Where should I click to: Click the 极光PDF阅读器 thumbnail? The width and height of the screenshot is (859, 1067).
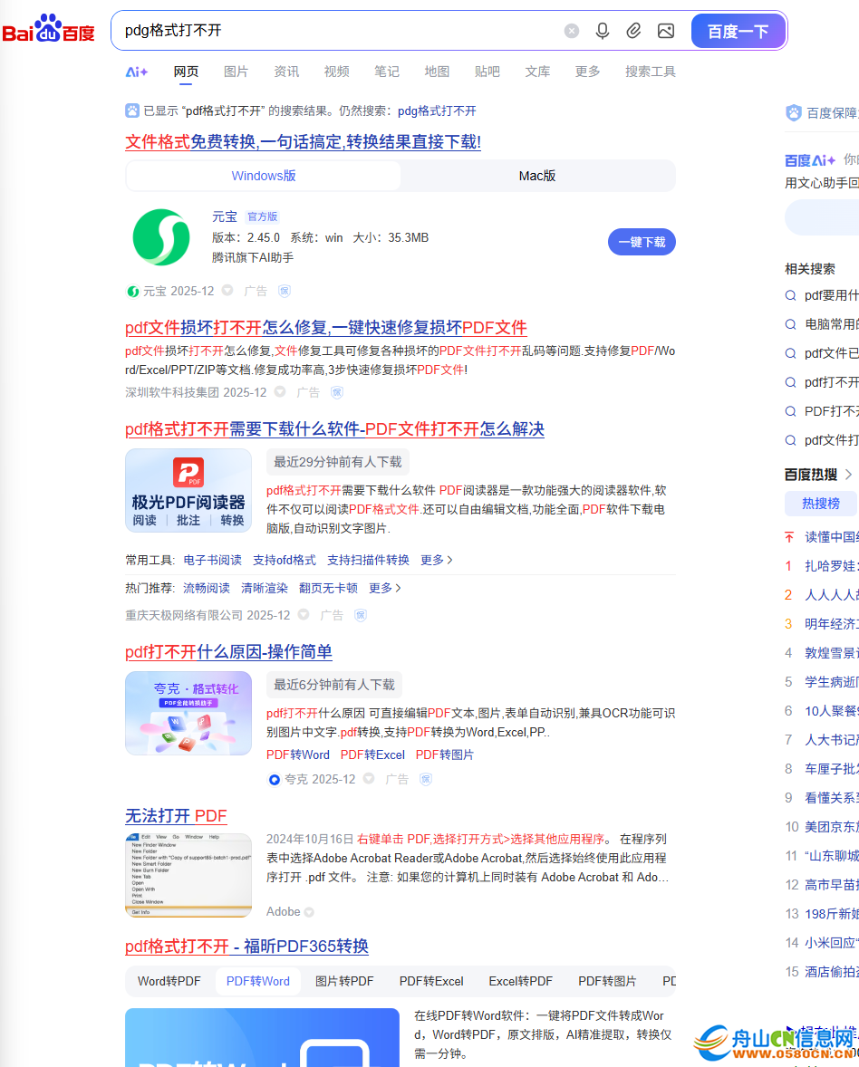tap(188, 490)
